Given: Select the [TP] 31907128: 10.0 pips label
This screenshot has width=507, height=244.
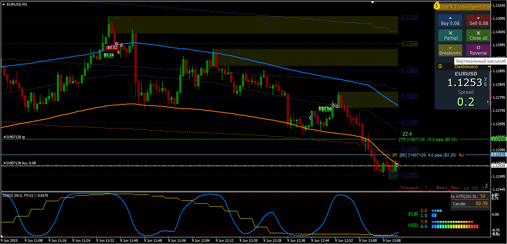Looking at the screenshot, I should point(428,139).
